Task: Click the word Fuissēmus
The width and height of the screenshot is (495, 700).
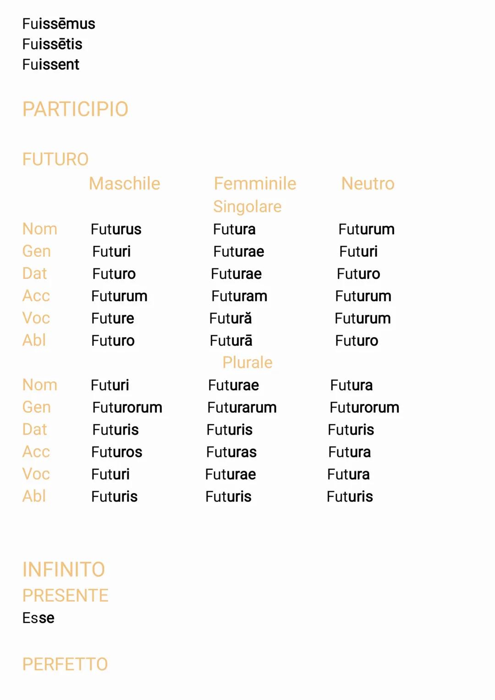Action: pos(59,24)
